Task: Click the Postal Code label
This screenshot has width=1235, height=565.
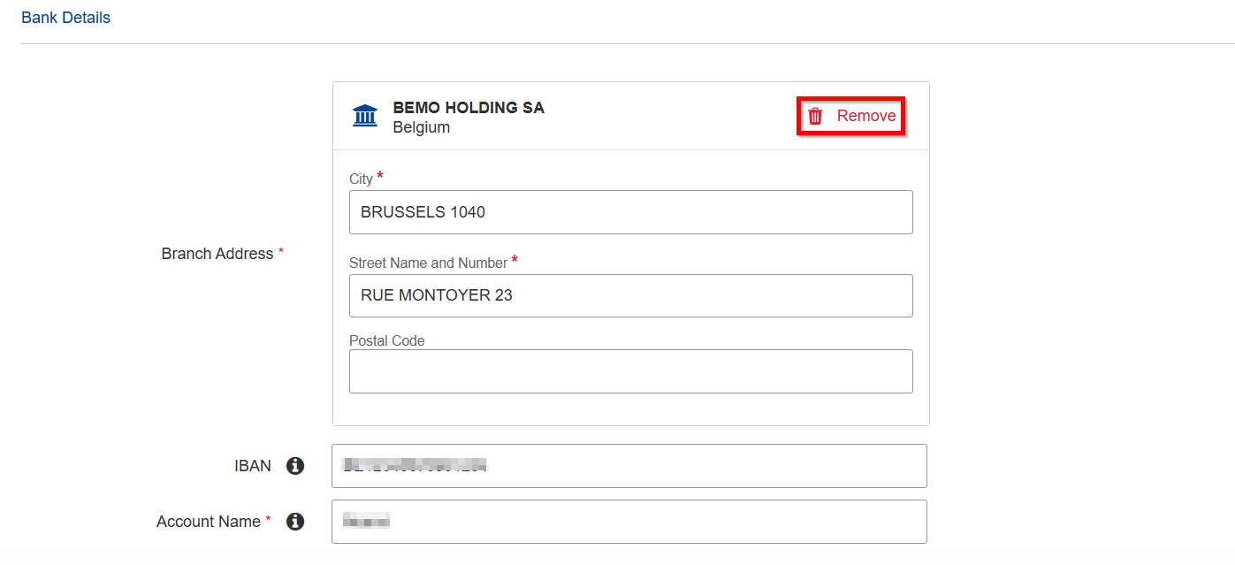Action: (x=386, y=340)
